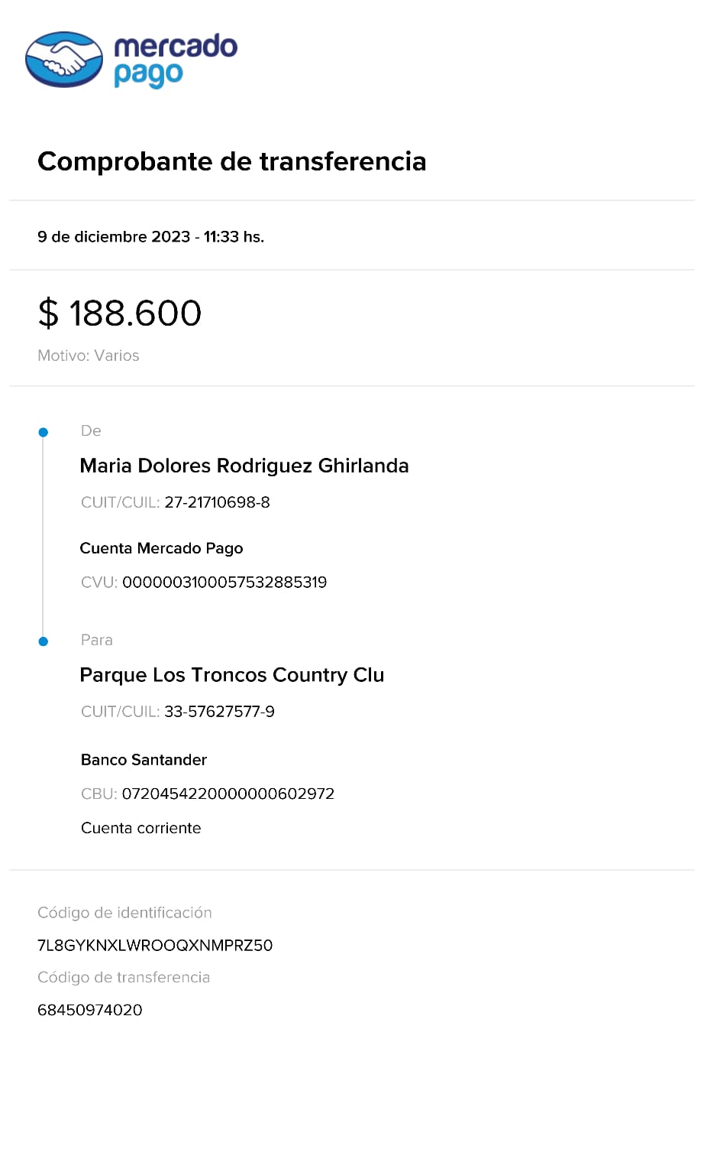Screen dimensions: 704x1175
Task: Click the Cuenta corriente text
Action: 141,828
